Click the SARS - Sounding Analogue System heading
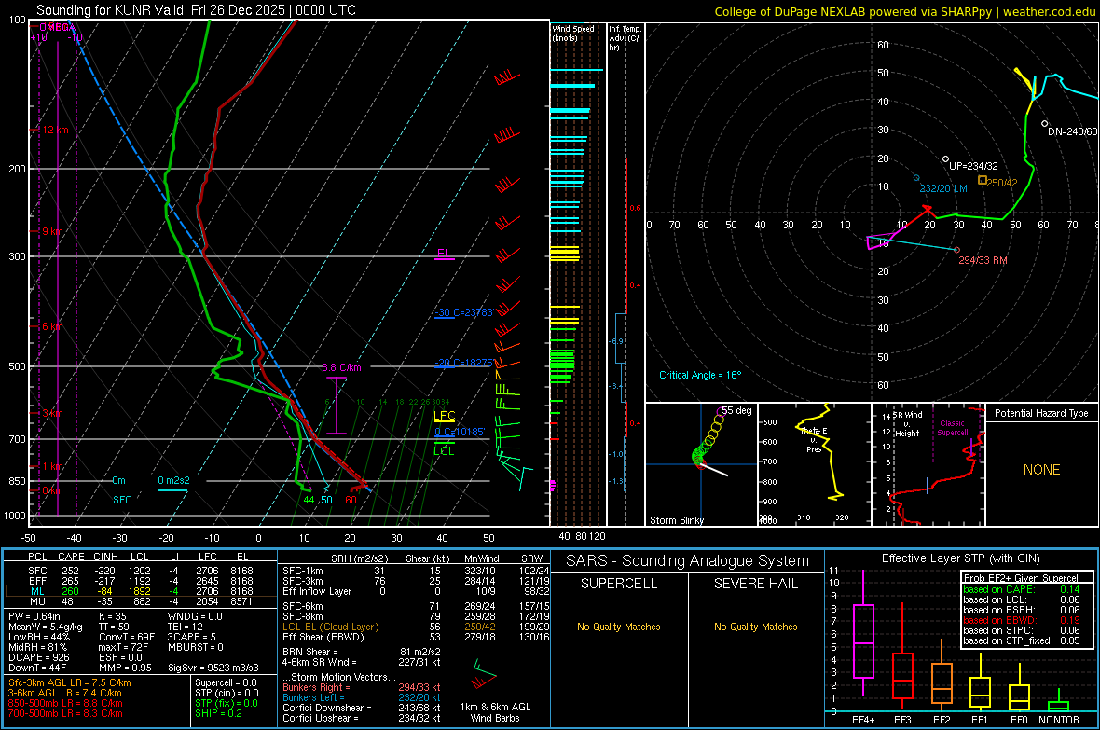The image size is (1100, 730). click(687, 561)
